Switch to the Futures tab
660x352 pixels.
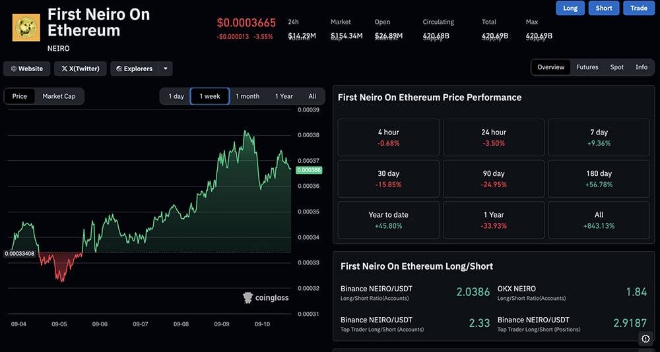point(587,67)
